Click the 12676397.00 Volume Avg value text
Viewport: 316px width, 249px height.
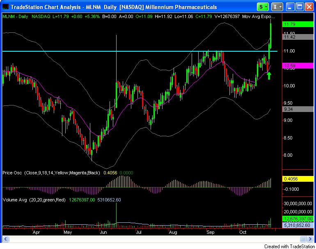tap(82, 200)
